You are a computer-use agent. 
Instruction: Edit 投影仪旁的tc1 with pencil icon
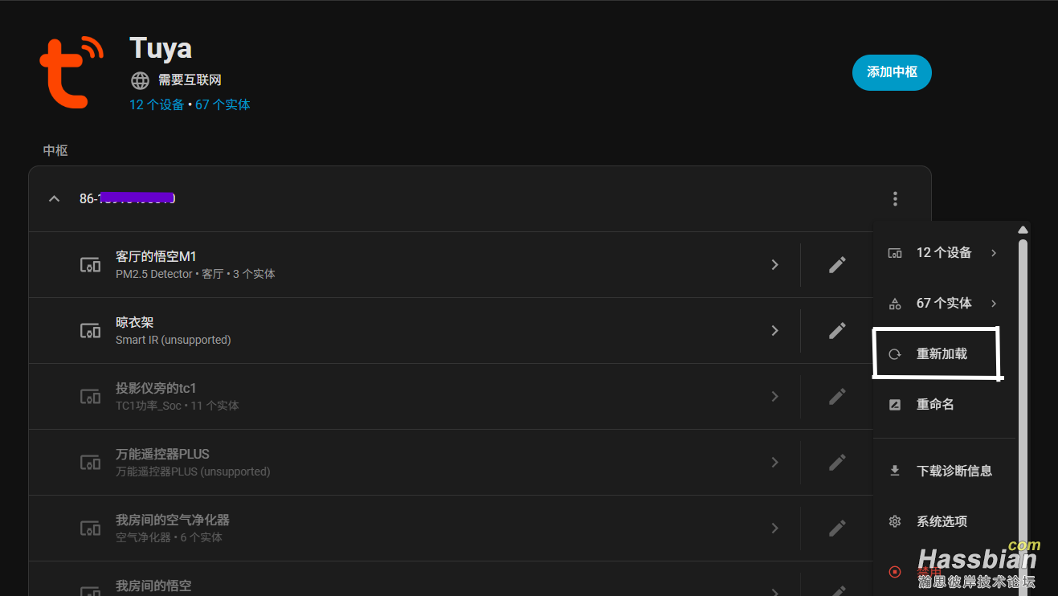coord(837,396)
